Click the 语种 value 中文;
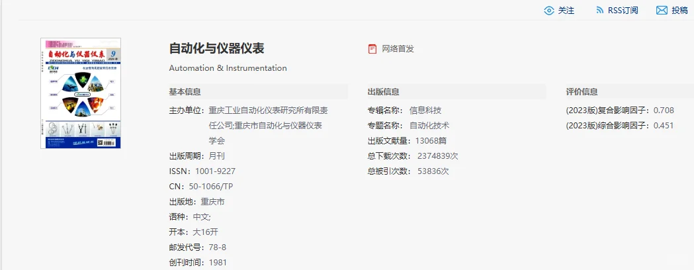This screenshot has width=694, height=270. click(x=202, y=217)
